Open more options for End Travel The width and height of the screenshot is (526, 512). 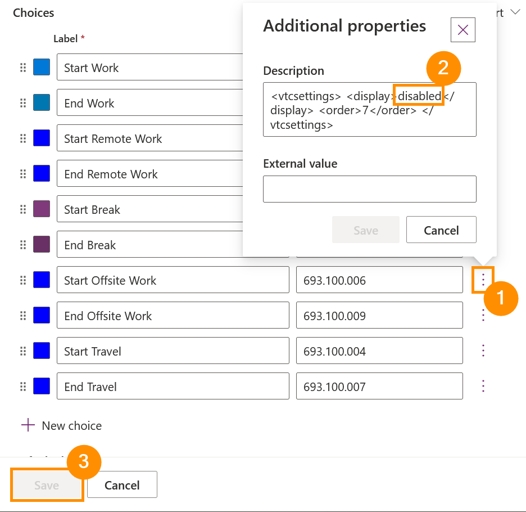click(x=483, y=386)
